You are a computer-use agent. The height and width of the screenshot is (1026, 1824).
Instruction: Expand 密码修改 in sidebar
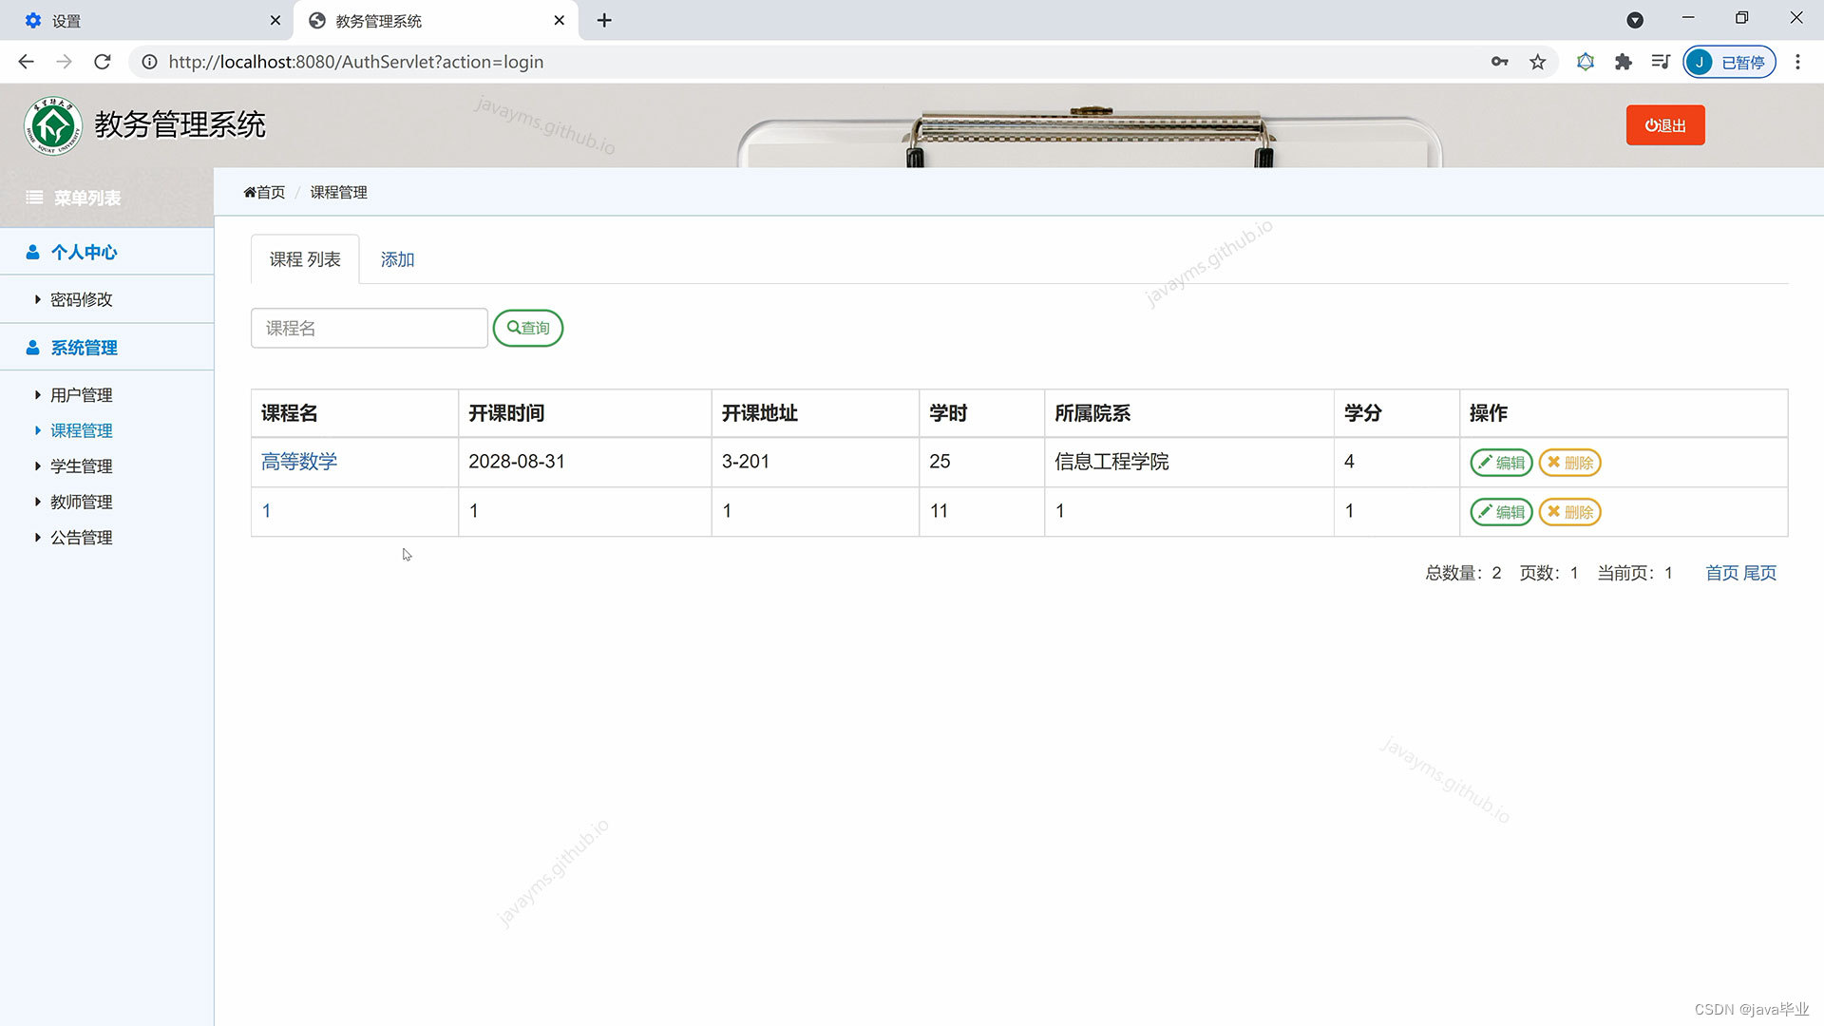(x=81, y=299)
